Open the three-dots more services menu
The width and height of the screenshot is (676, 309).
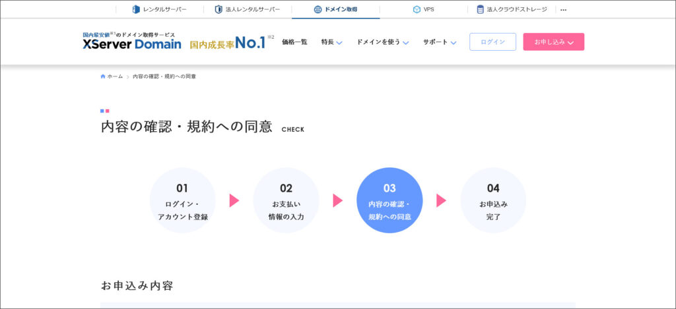(563, 9)
